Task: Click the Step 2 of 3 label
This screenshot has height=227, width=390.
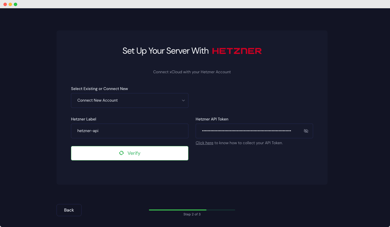Action: 192,214
